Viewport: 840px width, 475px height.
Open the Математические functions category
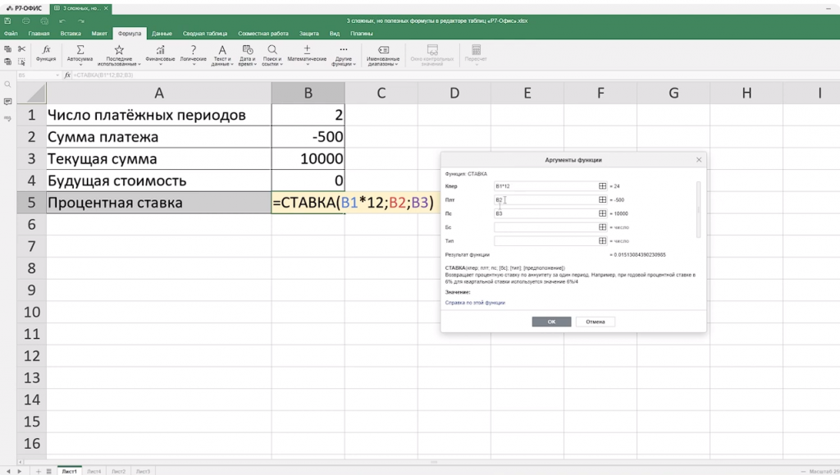pos(307,53)
